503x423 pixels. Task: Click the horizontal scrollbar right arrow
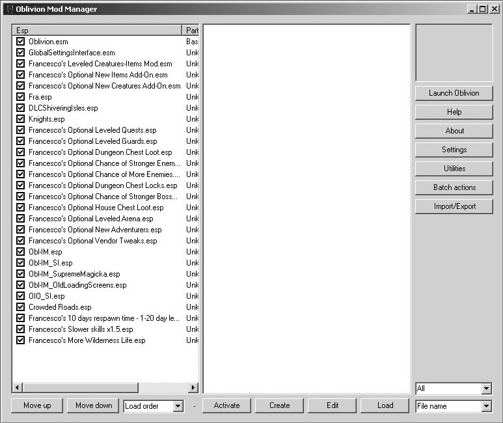(193, 388)
